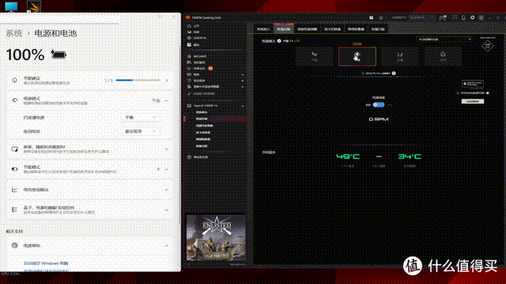Screen dimensions: 506x284
Task: Open the dropdown at top right of performance panel
Action: click(444, 39)
